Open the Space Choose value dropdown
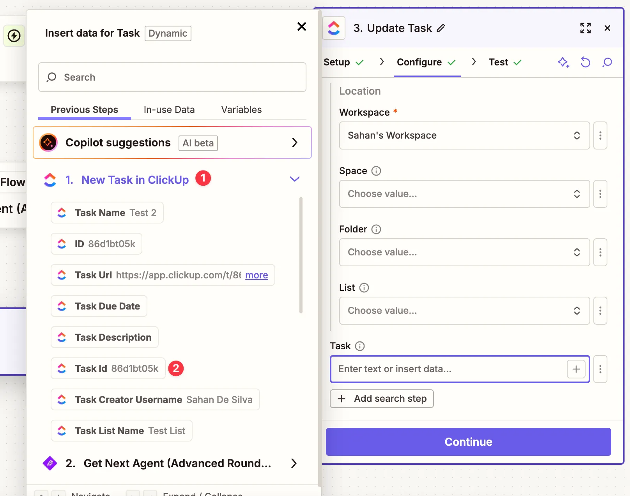Viewport: 630px width, 496px height. pyautogui.click(x=464, y=194)
